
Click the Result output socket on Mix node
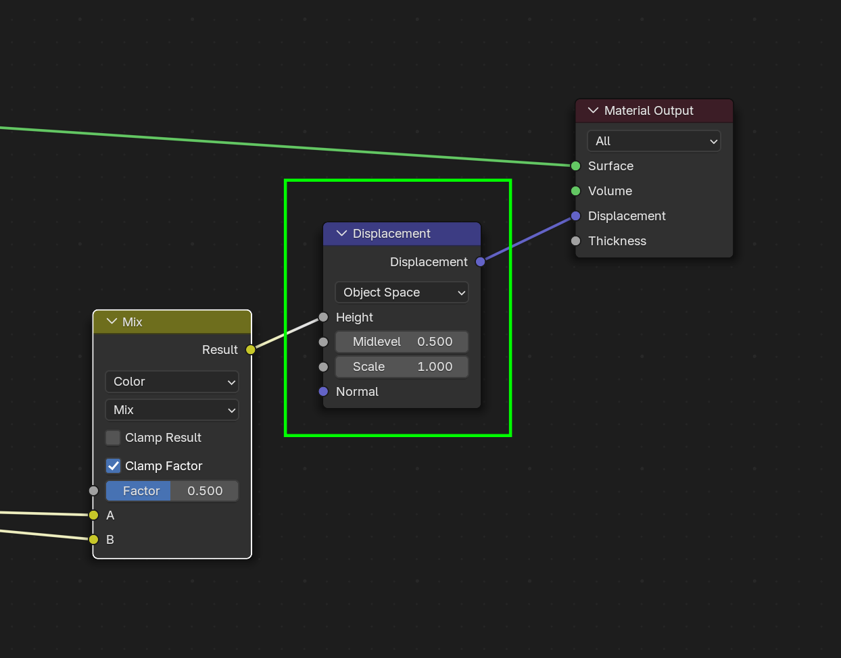tap(251, 350)
